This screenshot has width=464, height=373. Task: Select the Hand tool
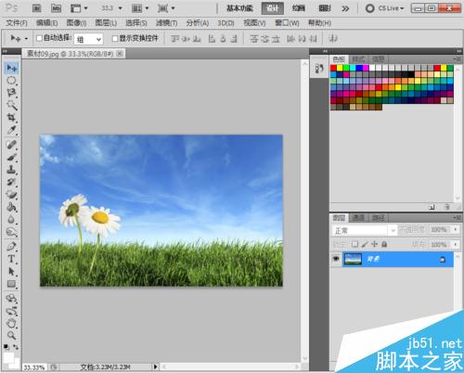click(11, 323)
